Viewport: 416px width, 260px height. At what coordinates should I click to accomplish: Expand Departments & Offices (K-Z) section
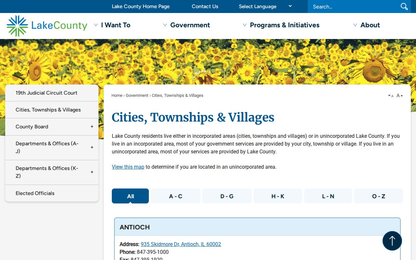92,172
